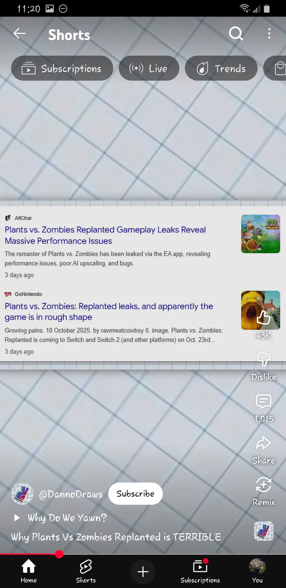Switch to the Shorts bottom tab
This screenshot has height=588, width=286.
coord(86,571)
